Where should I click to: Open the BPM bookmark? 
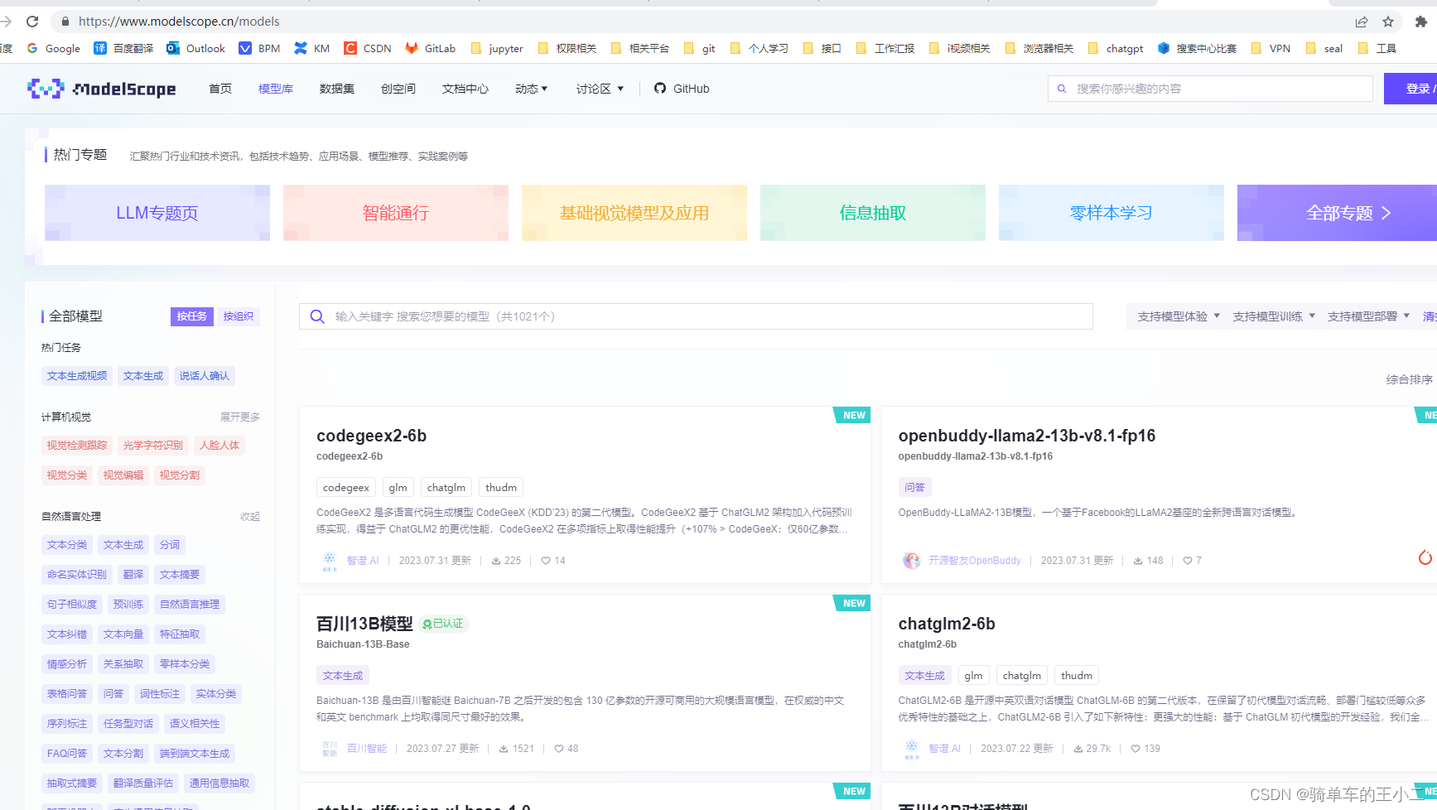pos(259,48)
